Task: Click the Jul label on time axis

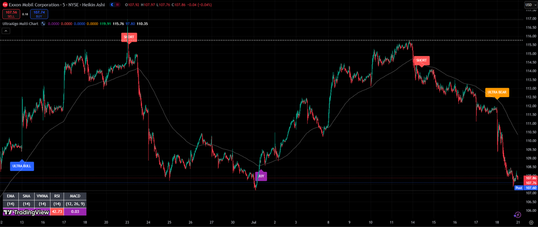Action: click(x=254, y=222)
